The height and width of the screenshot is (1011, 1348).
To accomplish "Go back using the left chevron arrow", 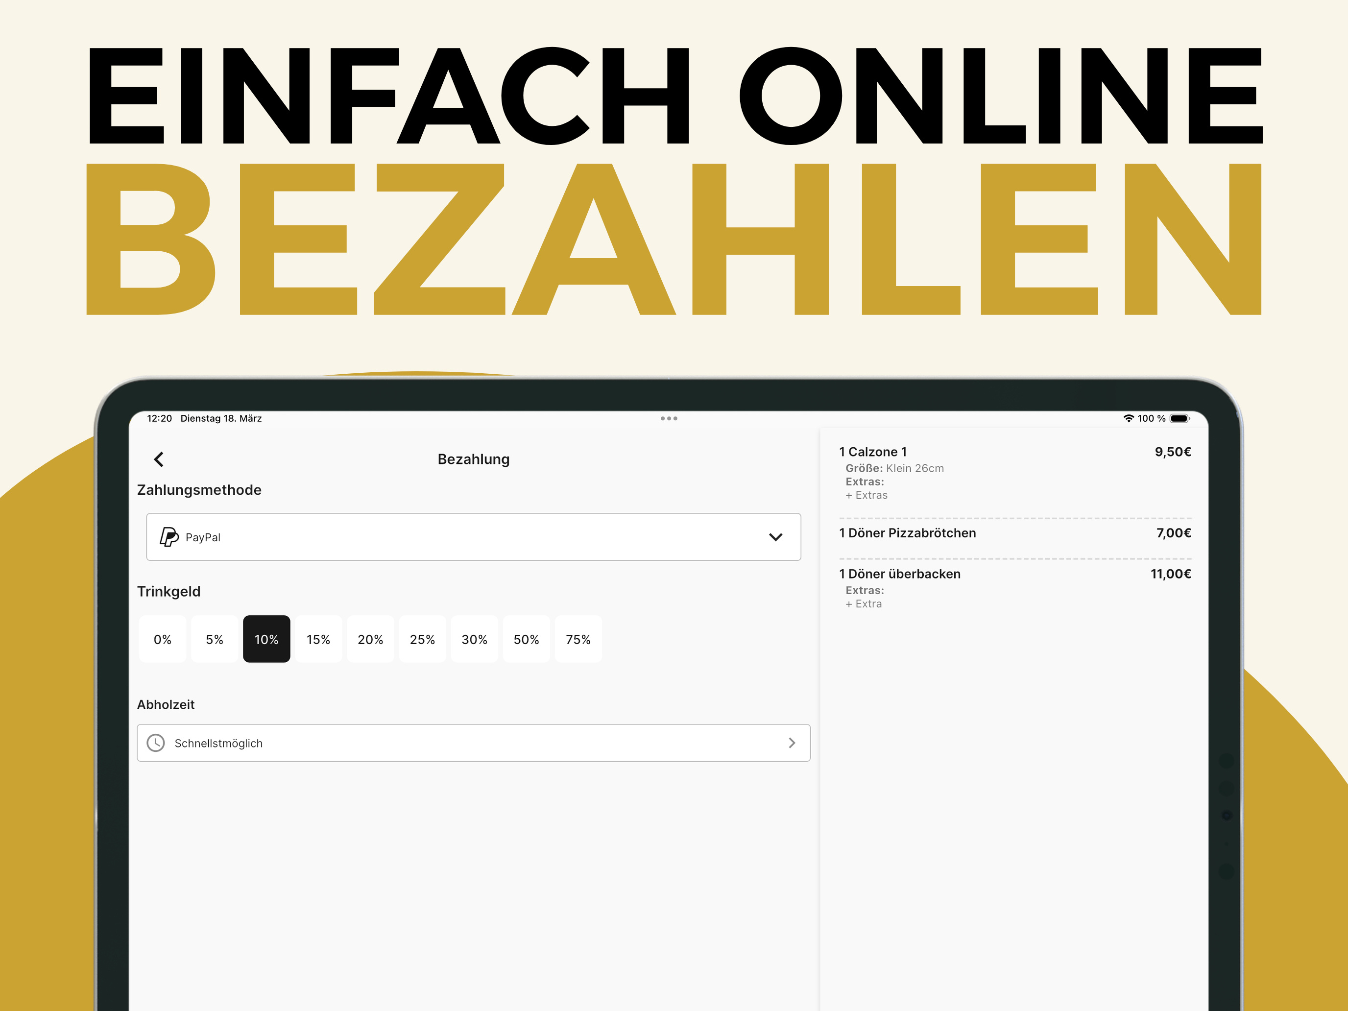I will (x=159, y=459).
